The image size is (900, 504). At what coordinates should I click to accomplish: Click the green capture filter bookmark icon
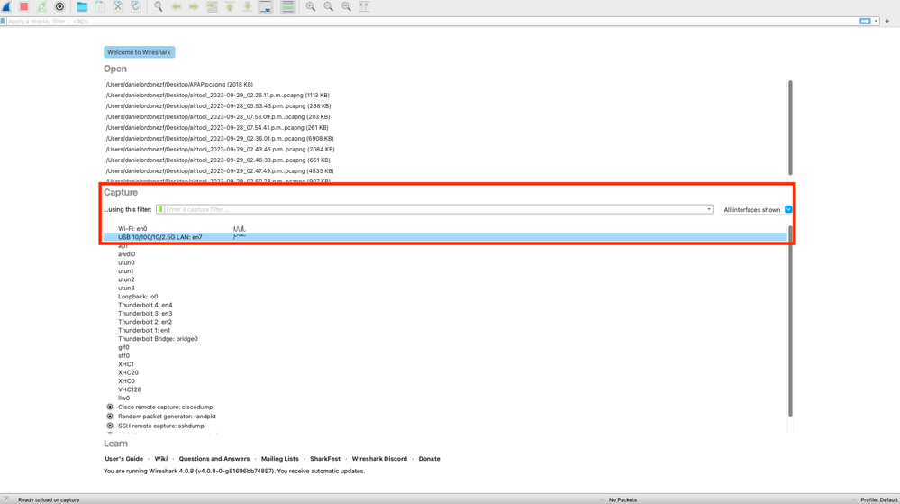pos(160,210)
